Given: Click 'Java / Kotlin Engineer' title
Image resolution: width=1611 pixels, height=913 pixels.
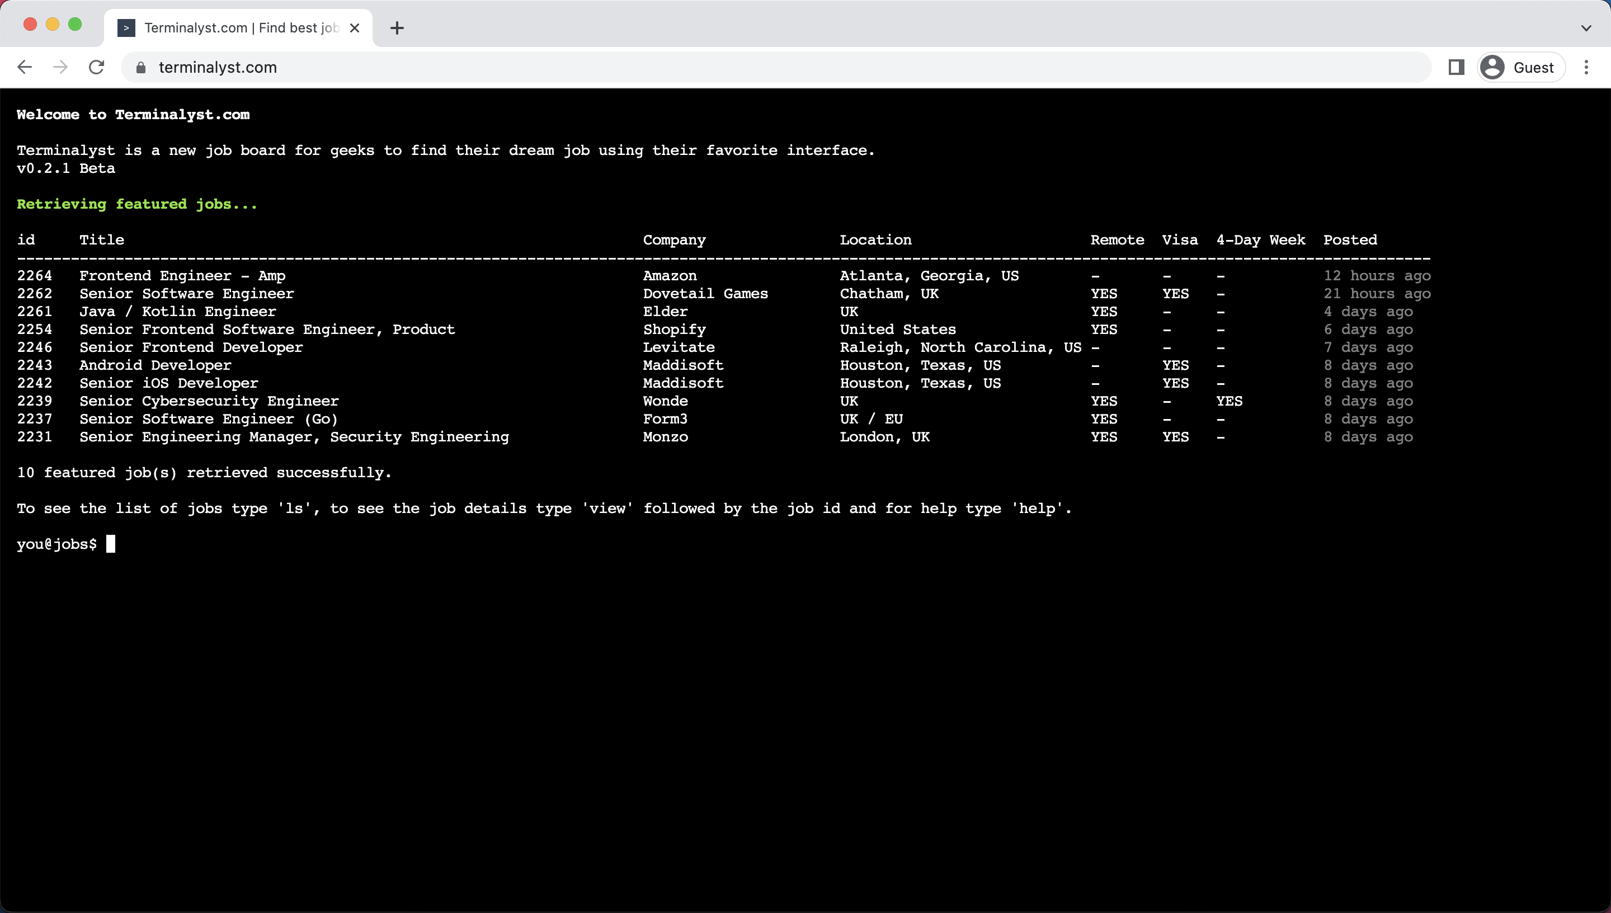Looking at the screenshot, I should click(177, 311).
